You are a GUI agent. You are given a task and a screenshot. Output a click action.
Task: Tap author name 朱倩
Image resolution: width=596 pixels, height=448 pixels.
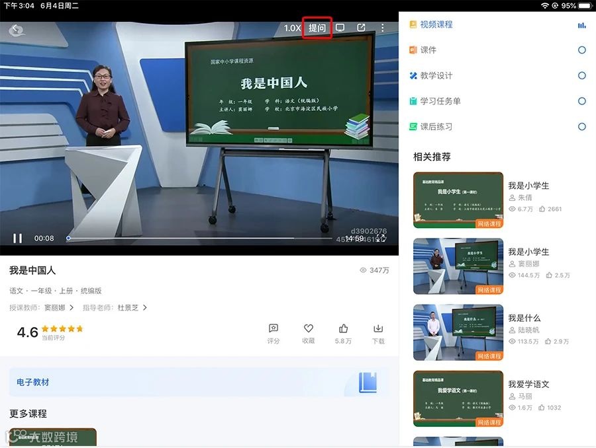(x=525, y=198)
